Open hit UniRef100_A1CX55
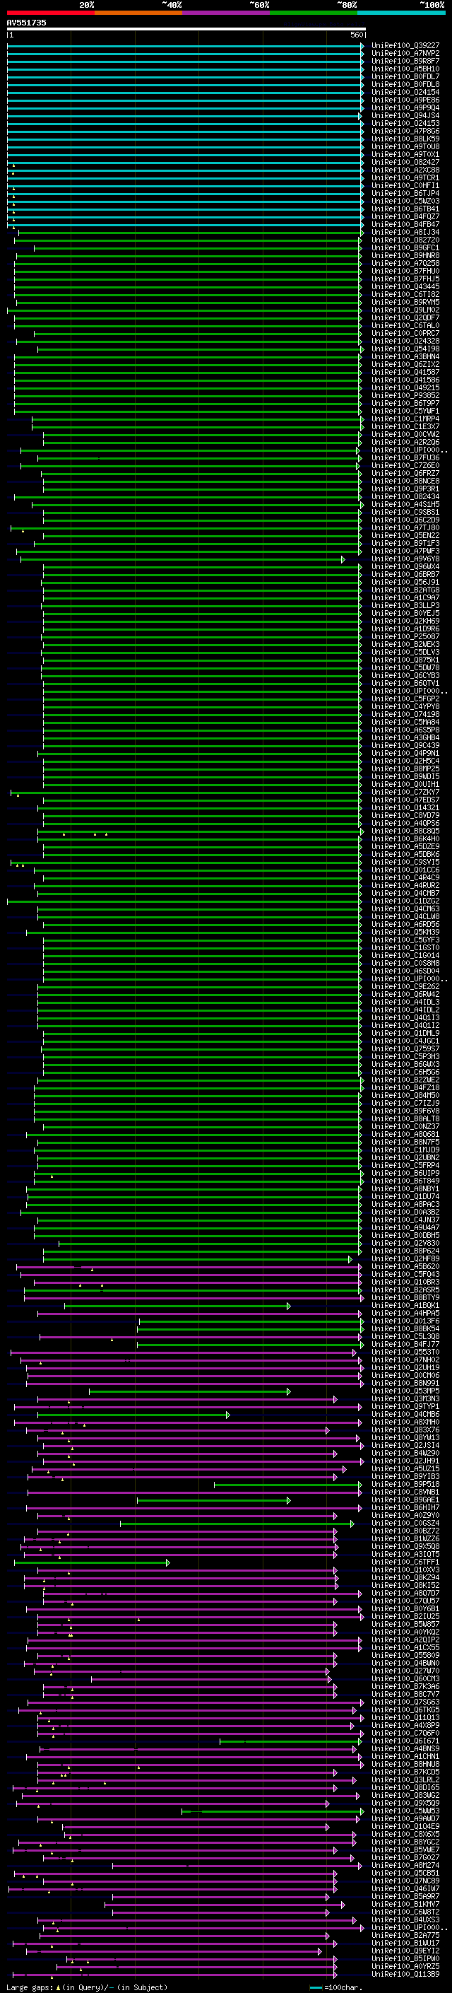Screen dimensions: 452x1993 pyautogui.click(x=405, y=1647)
